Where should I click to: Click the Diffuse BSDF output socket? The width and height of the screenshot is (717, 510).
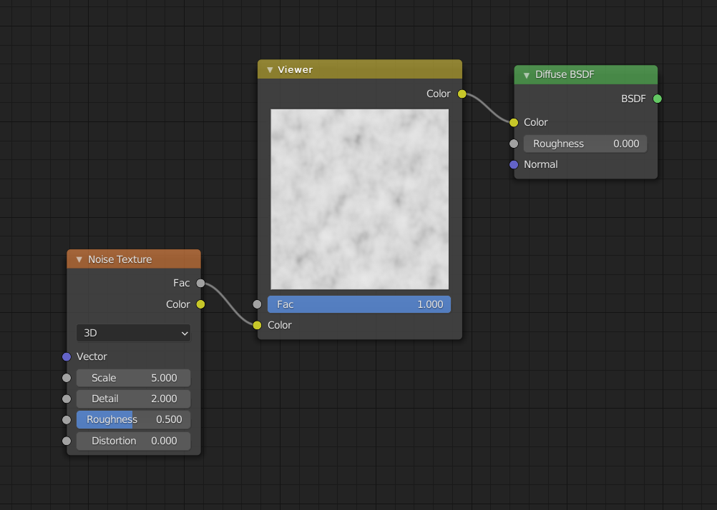[x=657, y=99]
